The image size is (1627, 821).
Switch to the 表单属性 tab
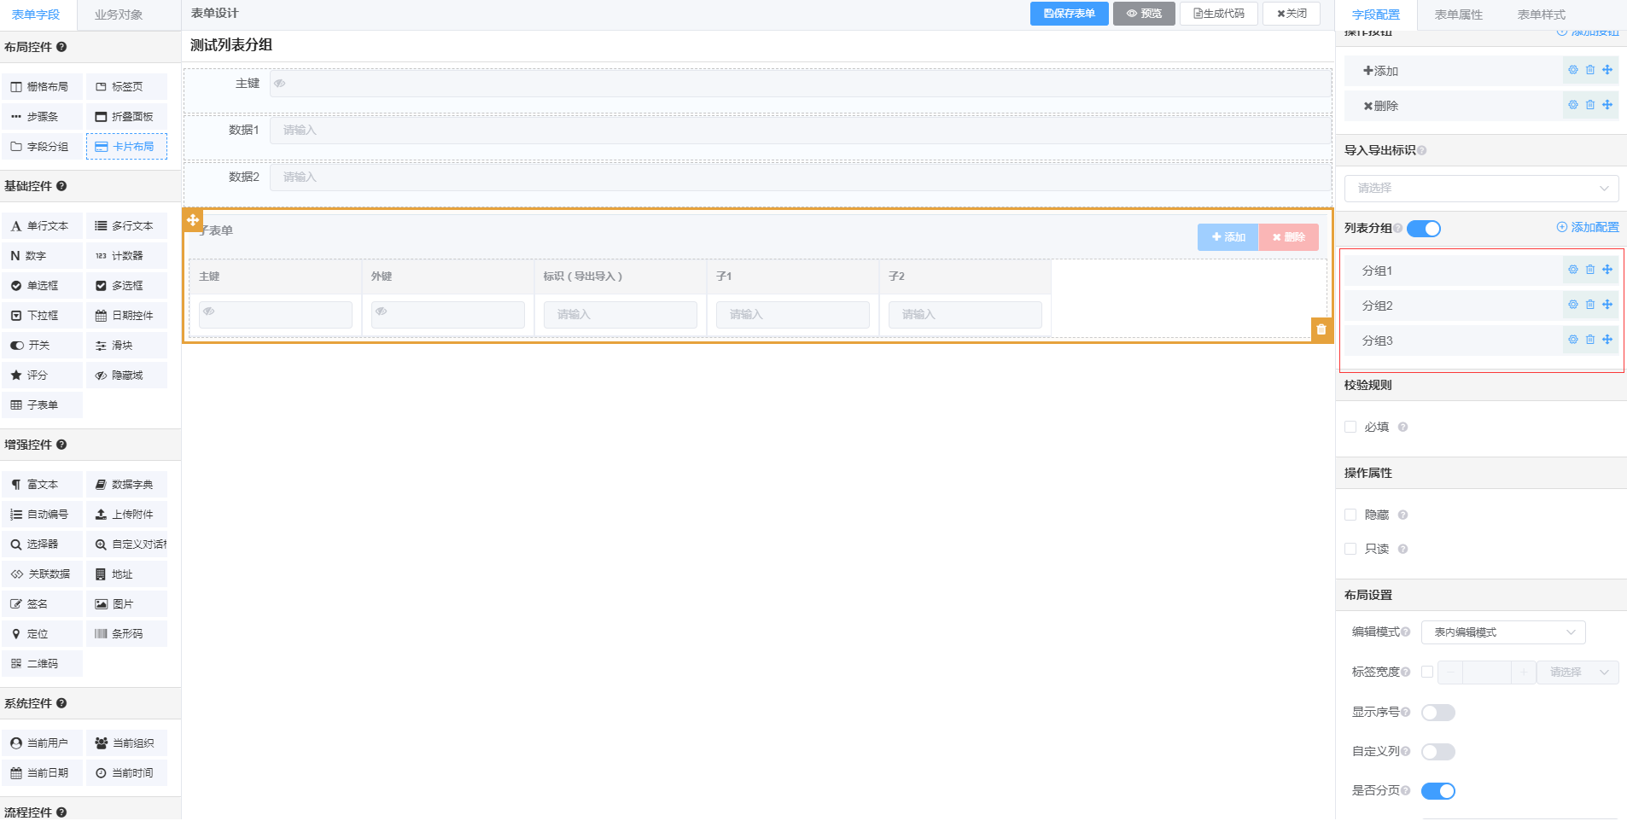pos(1458,15)
